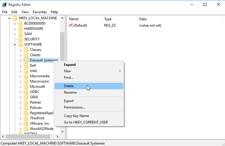Collapse the SOFTWARE key

pos(15,45)
